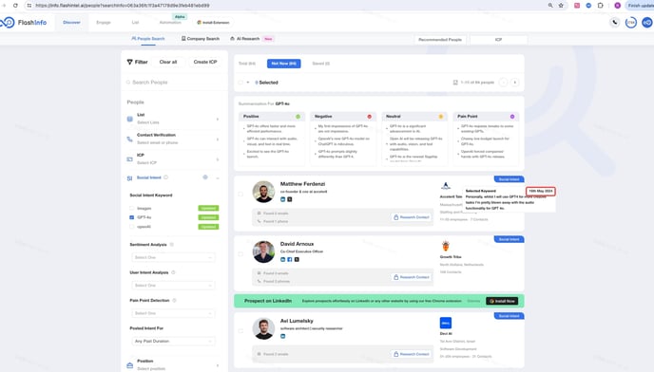Click Research Contact for David Arnoux
This screenshot has width=654, height=372.
point(412,277)
